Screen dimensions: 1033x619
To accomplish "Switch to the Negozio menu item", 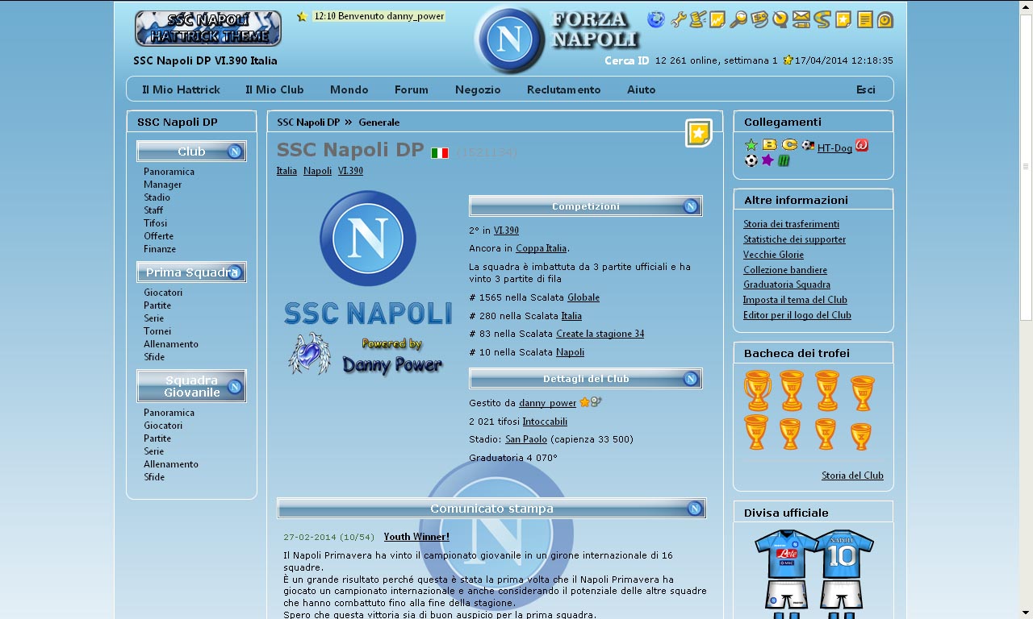I will coord(478,89).
